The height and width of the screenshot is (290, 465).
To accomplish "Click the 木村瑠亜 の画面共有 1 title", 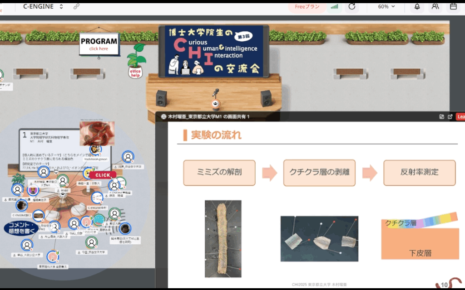I will [208, 116].
